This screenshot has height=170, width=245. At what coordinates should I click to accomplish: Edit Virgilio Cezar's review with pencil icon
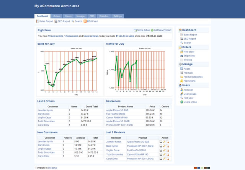click(x=164, y=150)
